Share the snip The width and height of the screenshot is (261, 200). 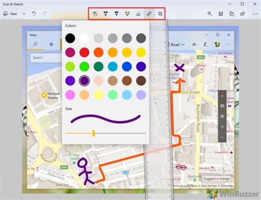243,14
